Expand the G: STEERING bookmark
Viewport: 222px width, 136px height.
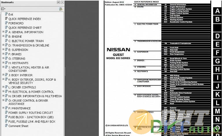(3, 58)
